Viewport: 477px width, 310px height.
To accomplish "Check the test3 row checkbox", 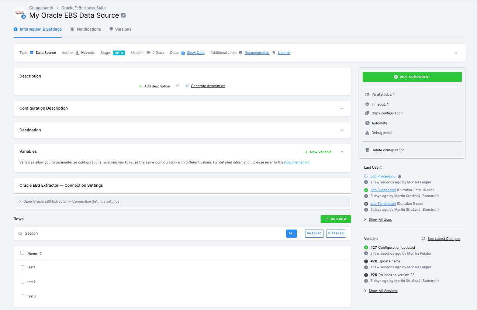I will [x=23, y=296].
